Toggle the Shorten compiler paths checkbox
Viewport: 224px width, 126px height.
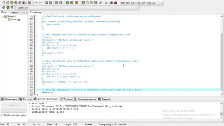click(x=2, y=115)
